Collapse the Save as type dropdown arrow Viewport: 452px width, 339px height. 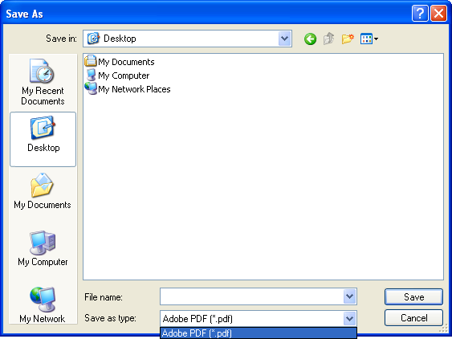[x=349, y=319]
